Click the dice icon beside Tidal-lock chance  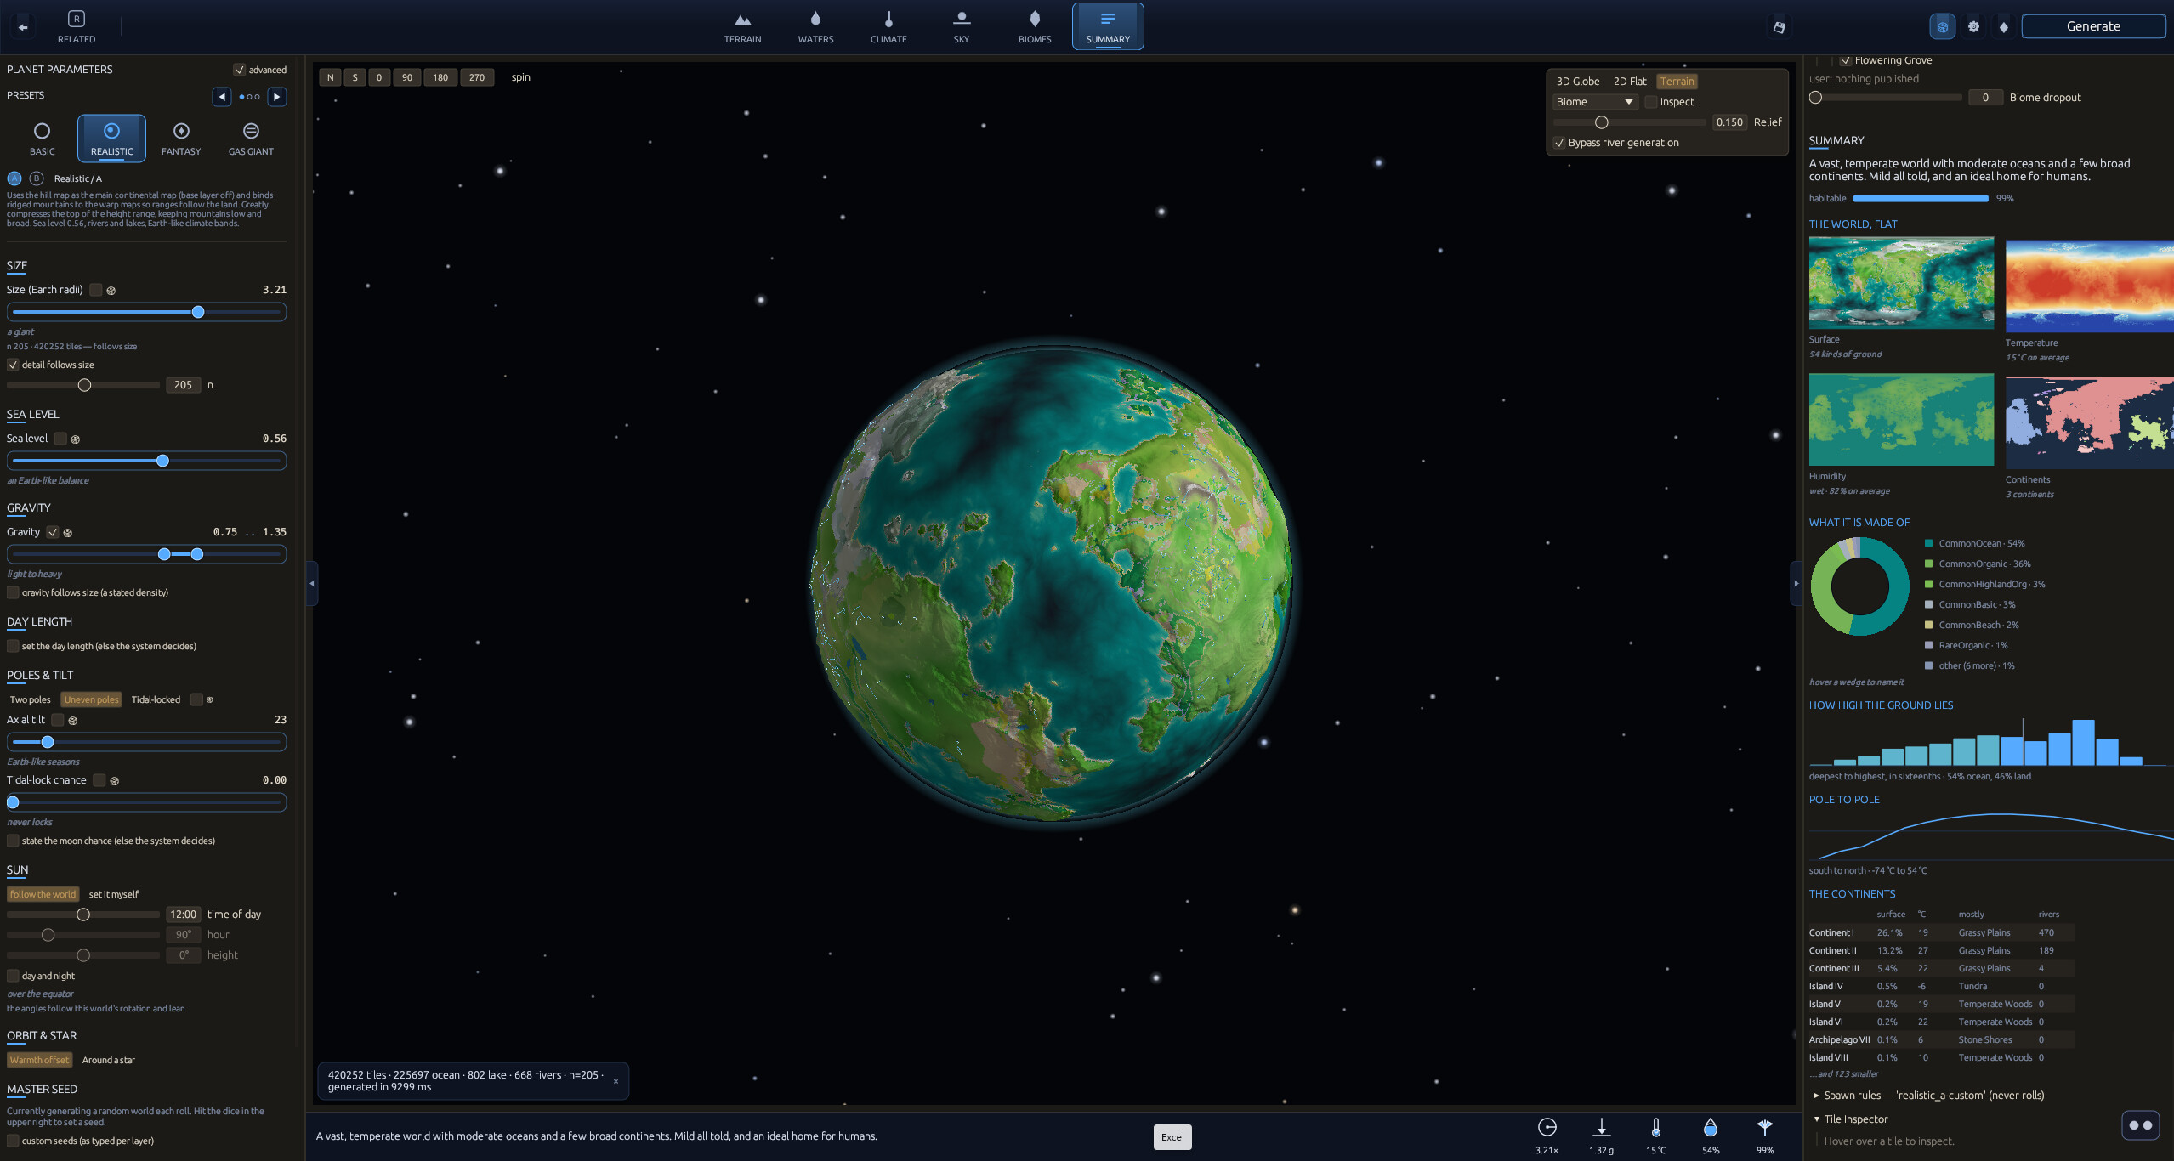click(x=115, y=781)
